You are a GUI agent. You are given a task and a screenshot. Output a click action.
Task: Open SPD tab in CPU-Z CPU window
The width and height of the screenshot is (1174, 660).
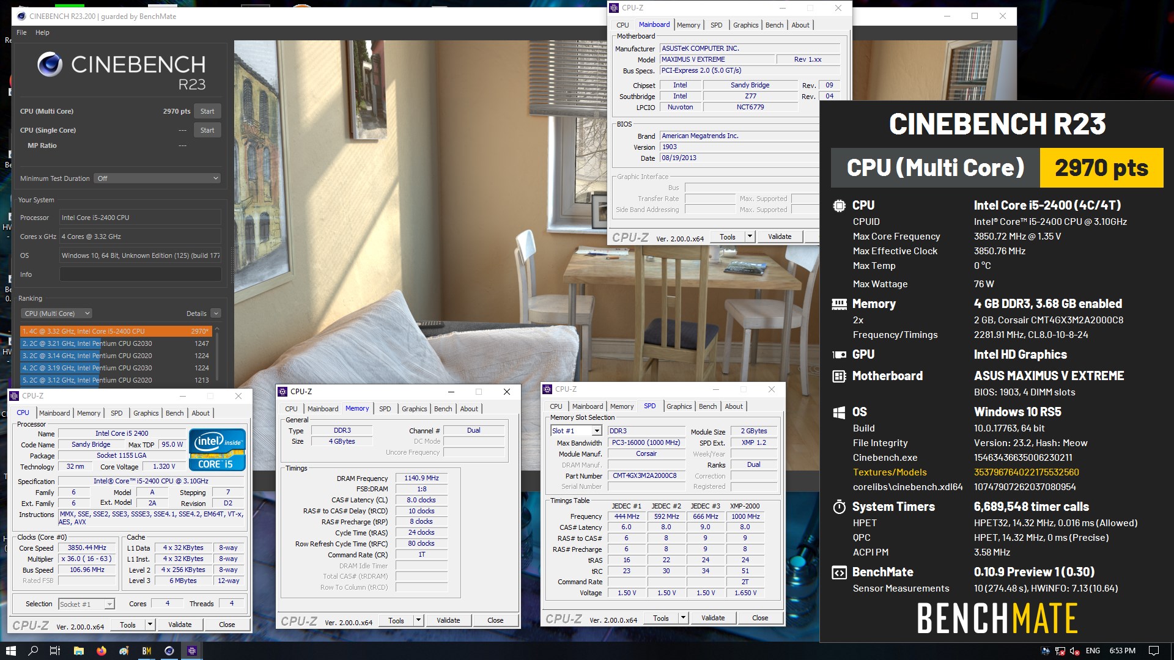pyautogui.click(x=116, y=413)
